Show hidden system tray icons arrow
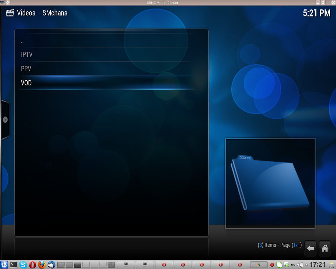The width and height of the screenshot is (336, 269). coord(307,265)
